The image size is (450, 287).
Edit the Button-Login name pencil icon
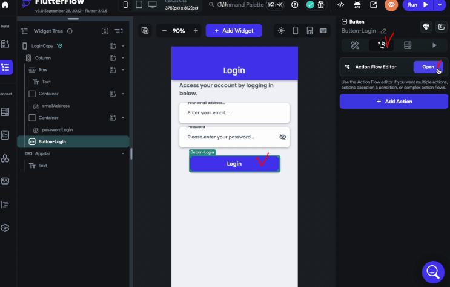pyautogui.click(x=383, y=31)
